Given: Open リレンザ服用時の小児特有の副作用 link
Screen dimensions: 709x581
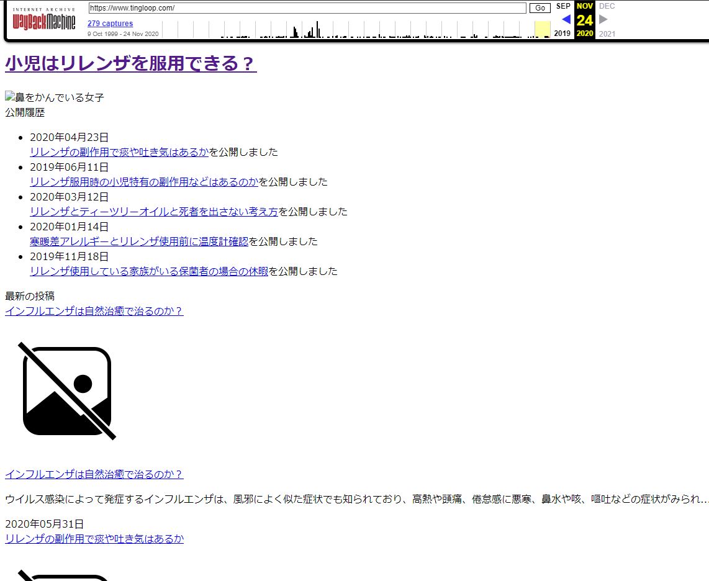Looking at the screenshot, I should (x=144, y=182).
